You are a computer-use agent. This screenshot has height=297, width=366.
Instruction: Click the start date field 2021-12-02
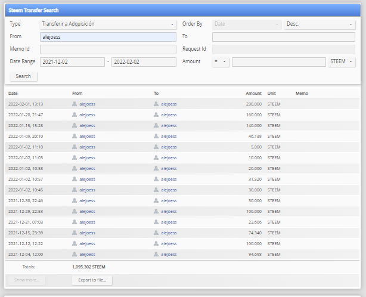click(72, 62)
